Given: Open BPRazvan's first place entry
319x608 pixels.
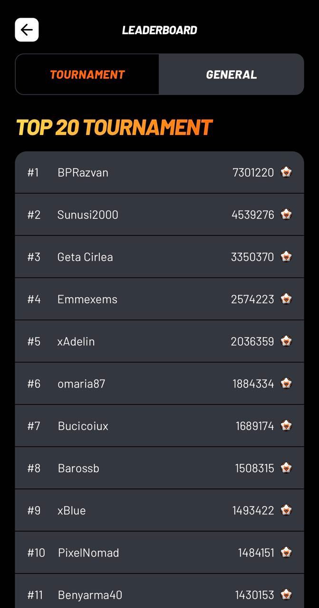Looking at the screenshot, I should [159, 172].
